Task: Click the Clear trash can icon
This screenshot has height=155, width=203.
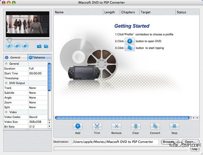Action: [x=136, y=127]
